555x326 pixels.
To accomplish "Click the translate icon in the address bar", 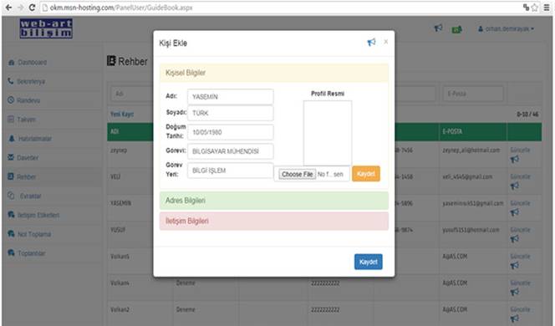I will [526, 8].
